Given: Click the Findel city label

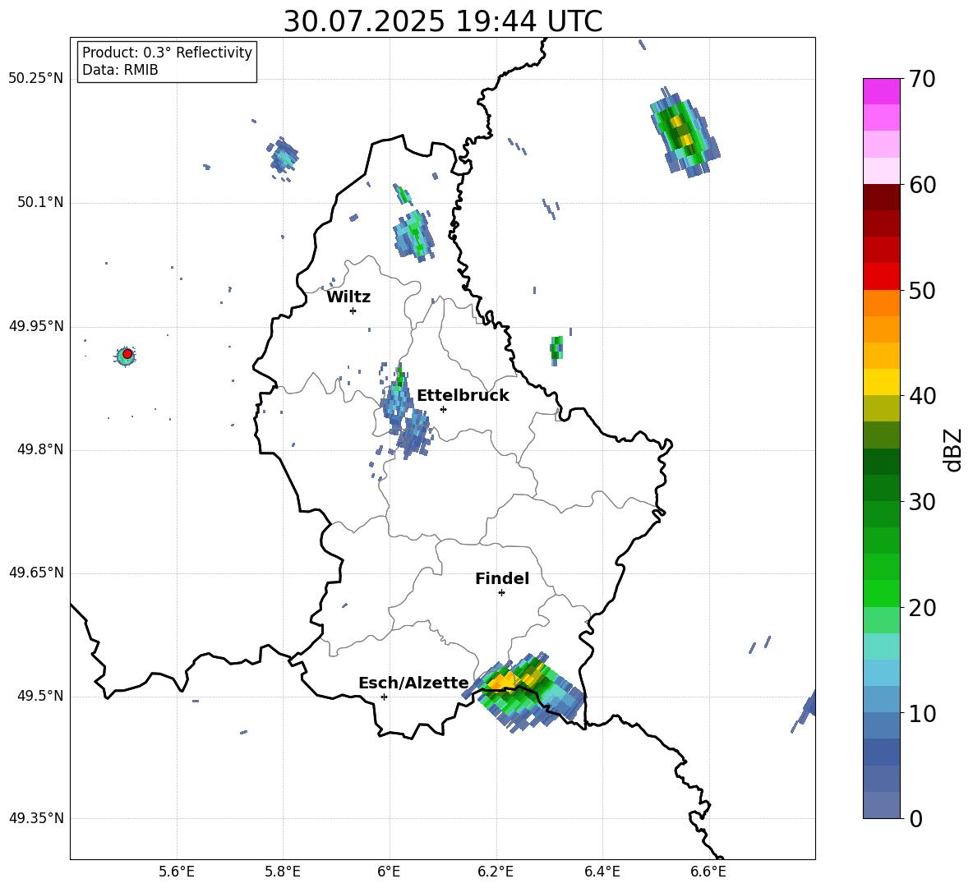Looking at the screenshot, I should [502, 578].
